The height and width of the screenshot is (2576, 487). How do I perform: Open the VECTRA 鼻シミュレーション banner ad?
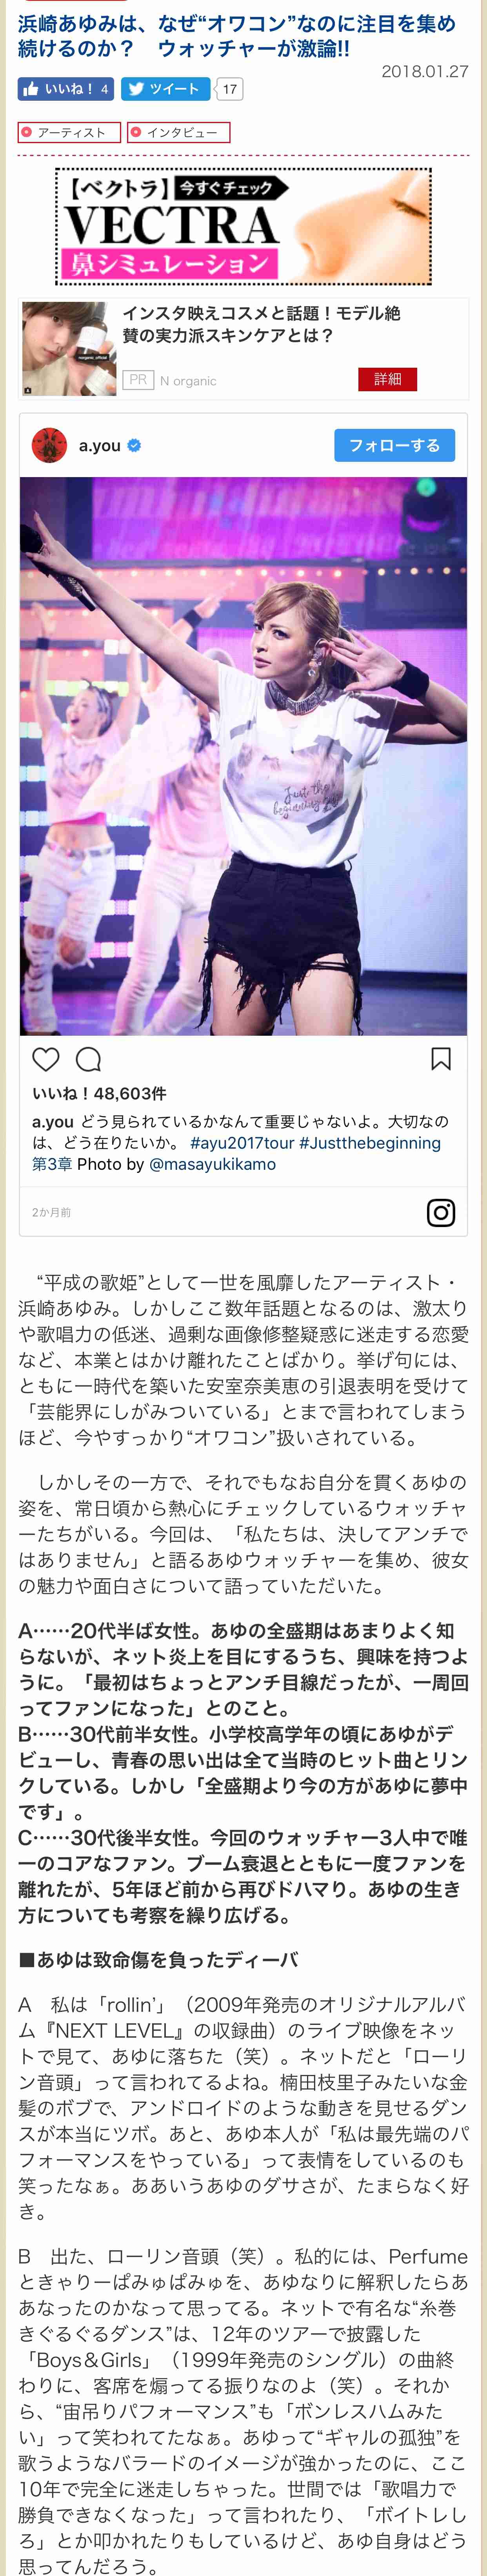point(243,226)
